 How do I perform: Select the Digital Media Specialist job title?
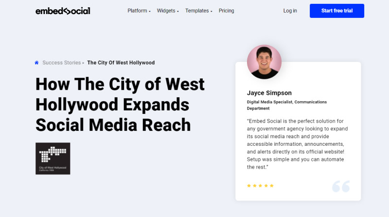[x=287, y=105]
